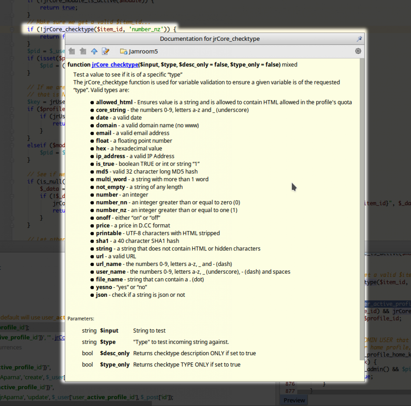The width and height of the screenshot is (411, 406).
Task: Click line number 877 in the gutter
Action: 290,391
